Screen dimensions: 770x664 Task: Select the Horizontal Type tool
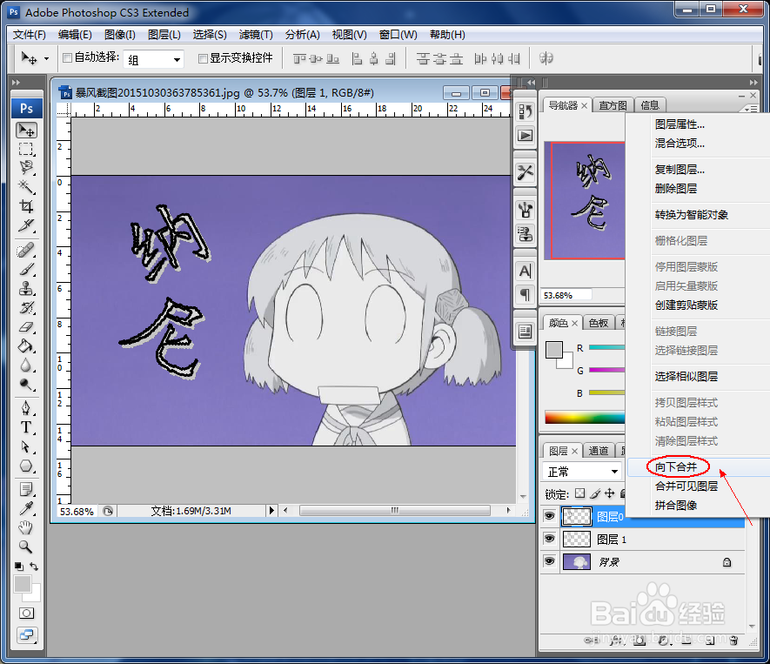(26, 428)
